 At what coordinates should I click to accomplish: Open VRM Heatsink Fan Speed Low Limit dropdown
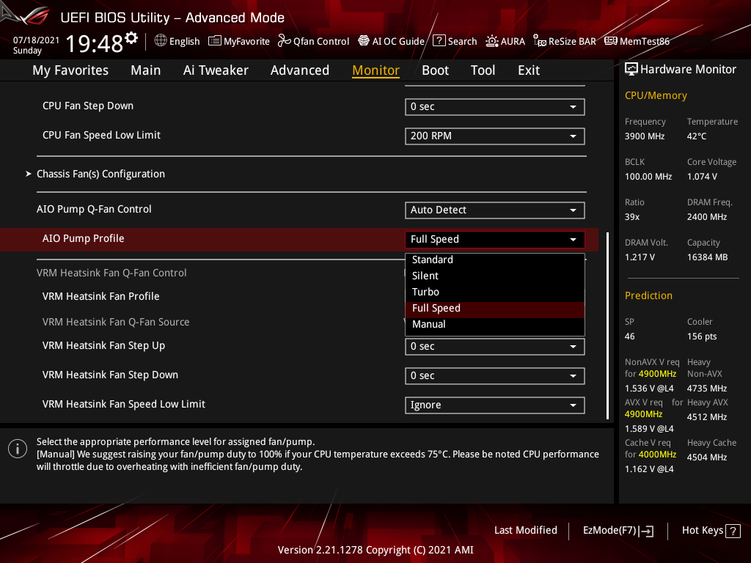494,405
